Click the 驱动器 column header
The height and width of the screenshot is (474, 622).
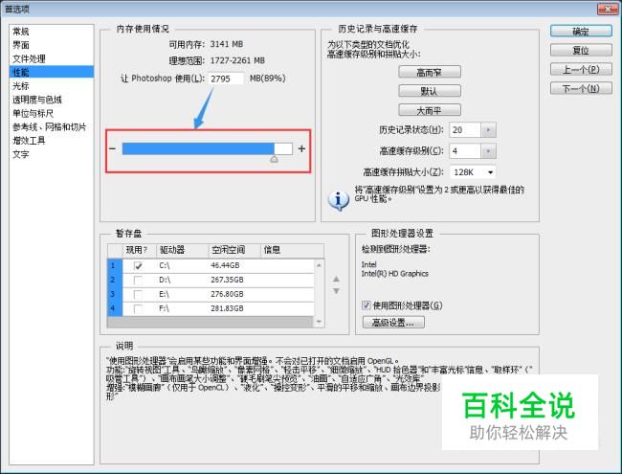click(x=183, y=250)
